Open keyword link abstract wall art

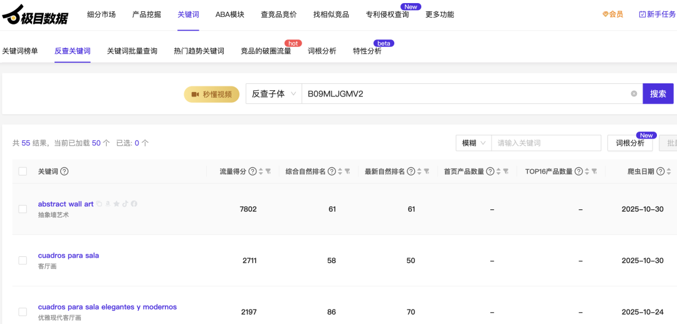66,204
